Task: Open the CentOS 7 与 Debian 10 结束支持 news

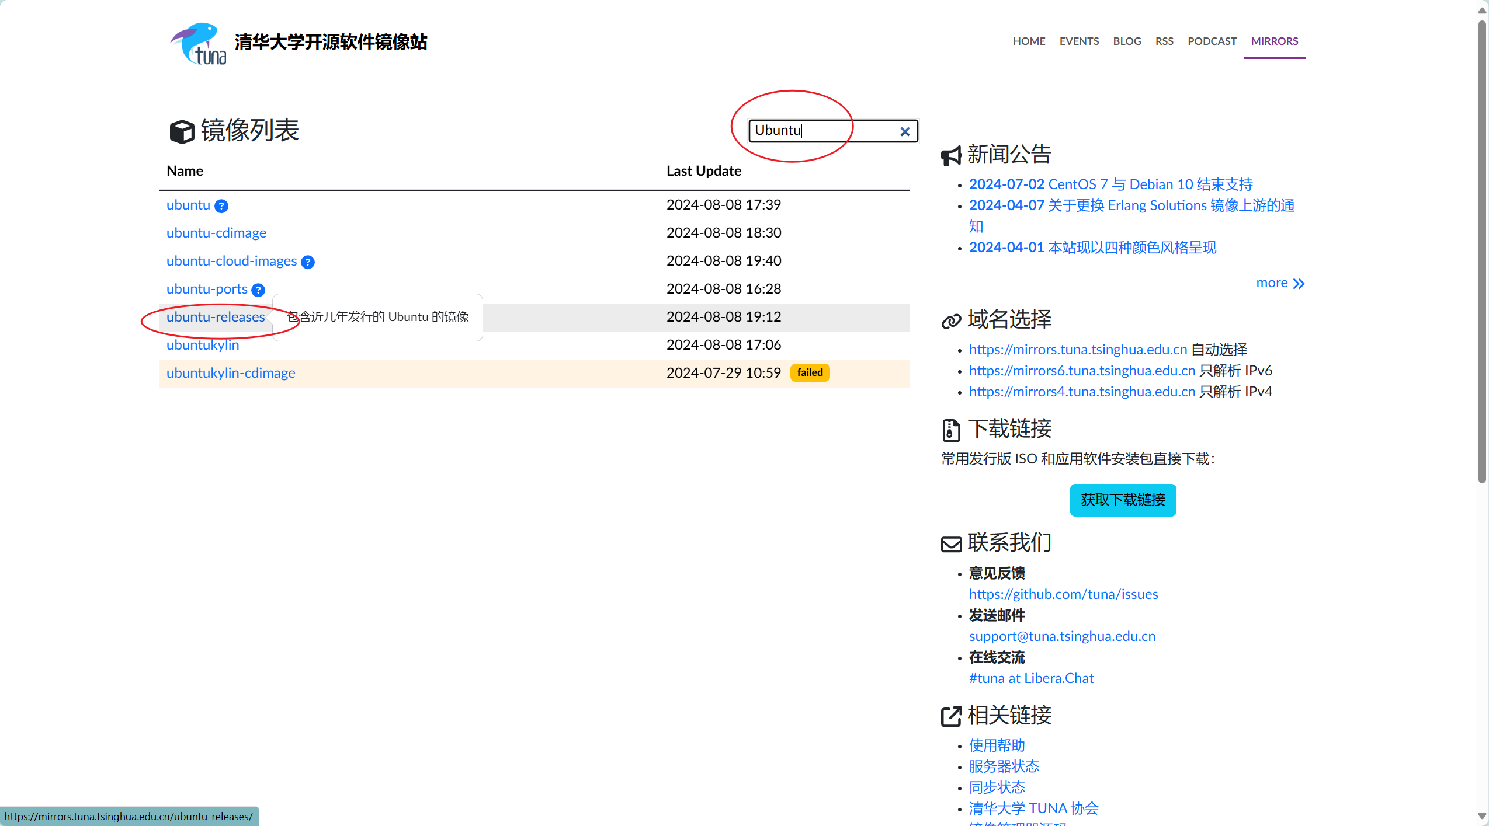Action: coord(1110,184)
